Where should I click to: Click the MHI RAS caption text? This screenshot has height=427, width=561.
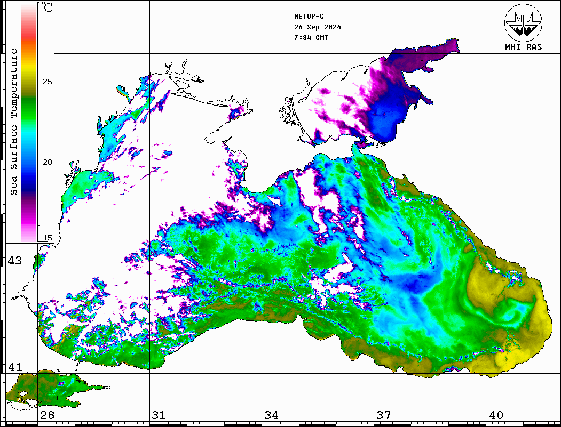tap(524, 47)
